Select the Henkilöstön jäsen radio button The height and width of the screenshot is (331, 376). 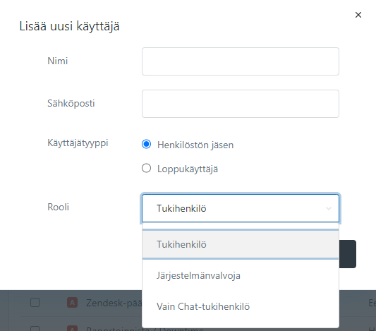pyautogui.click(x=146, y=144)
